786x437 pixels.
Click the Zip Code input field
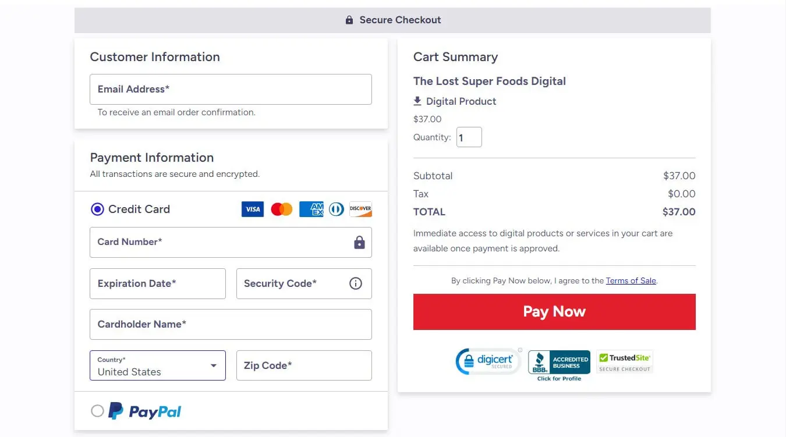(x=304, y=365)
